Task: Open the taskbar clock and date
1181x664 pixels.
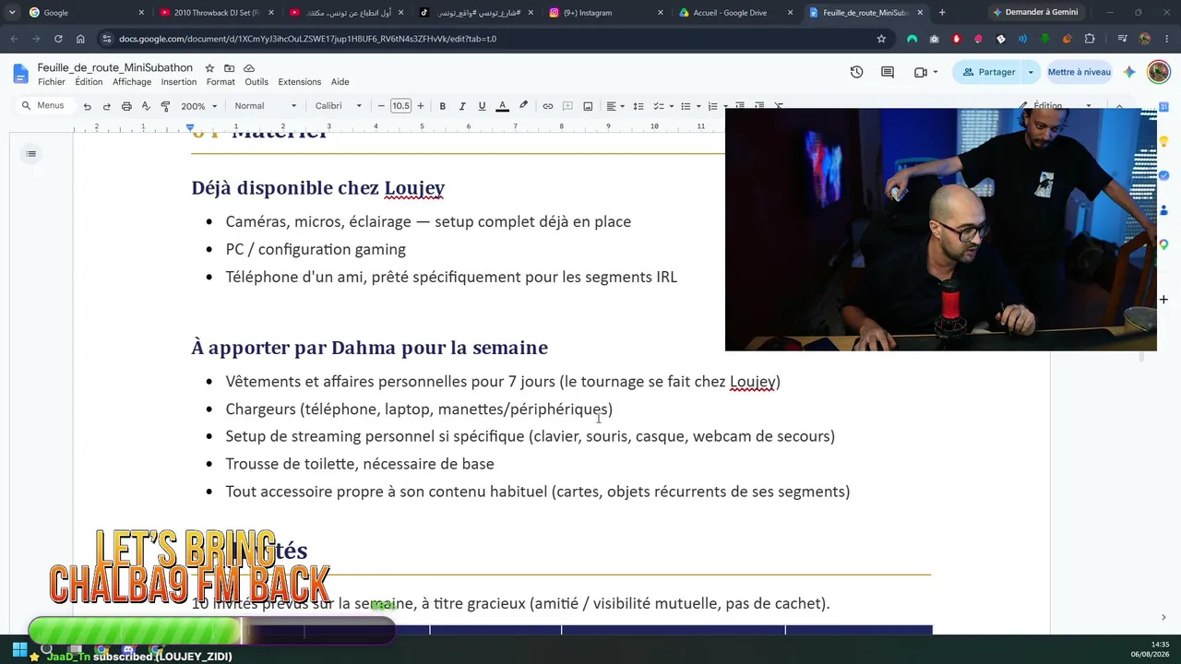Action: [x=1151, y=649]
